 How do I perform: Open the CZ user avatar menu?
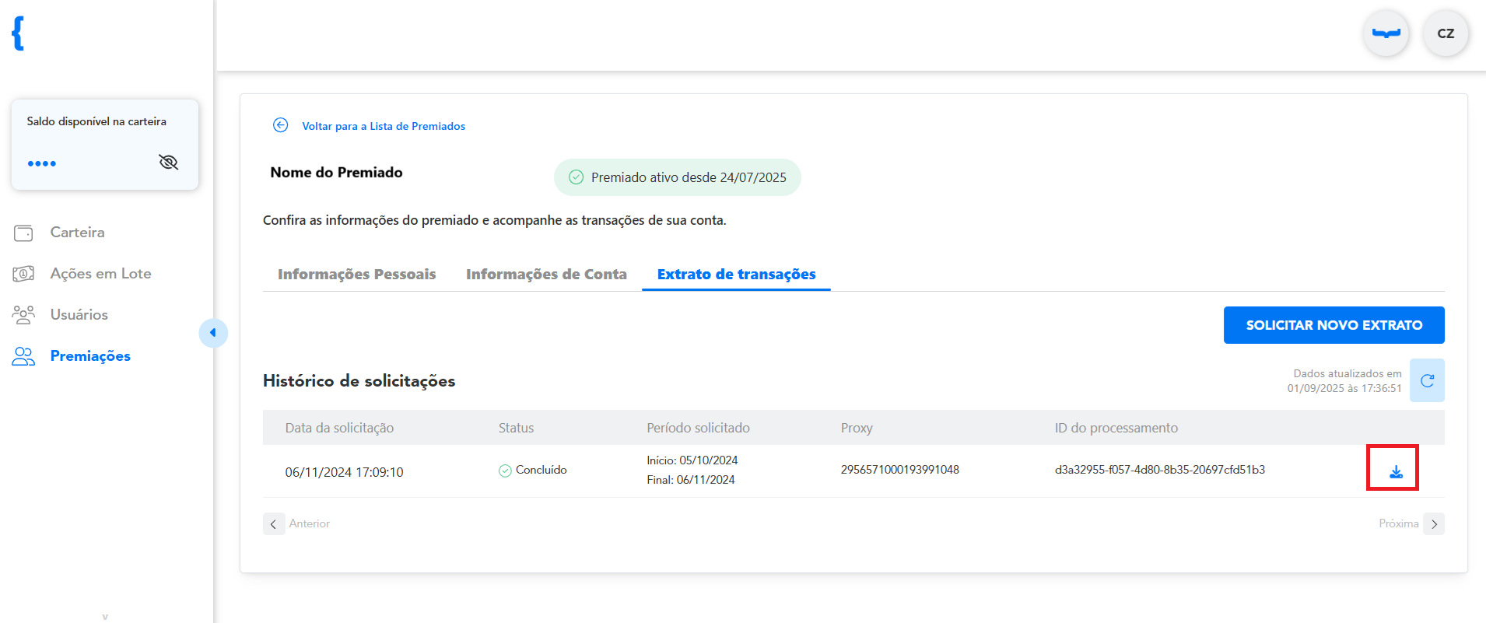click(x=1446, y=33)
